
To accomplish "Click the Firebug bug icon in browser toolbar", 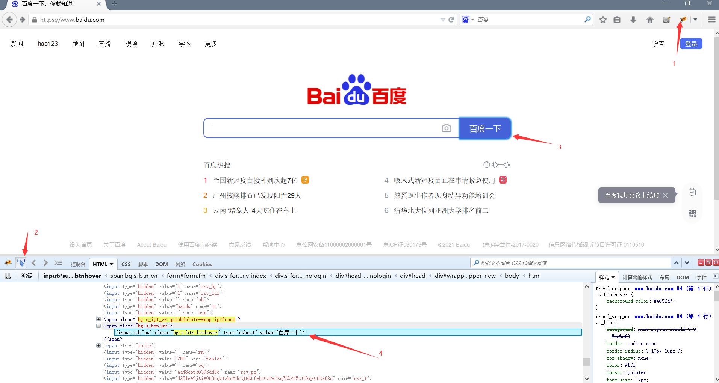I will [x=683, y=20].
